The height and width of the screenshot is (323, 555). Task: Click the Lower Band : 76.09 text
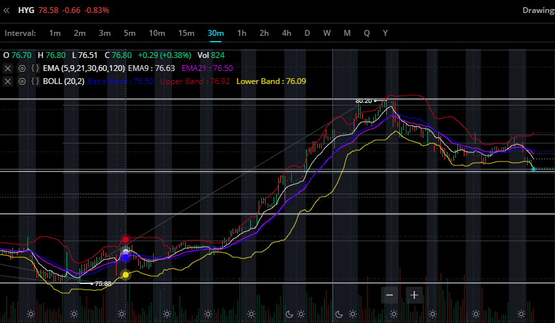point(271,81)
